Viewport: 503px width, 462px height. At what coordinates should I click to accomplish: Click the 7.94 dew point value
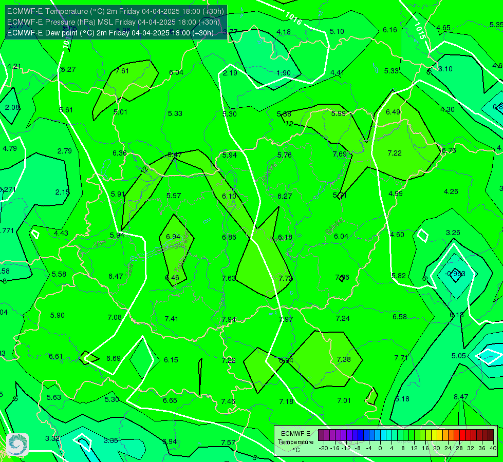(x=229, y=319)
